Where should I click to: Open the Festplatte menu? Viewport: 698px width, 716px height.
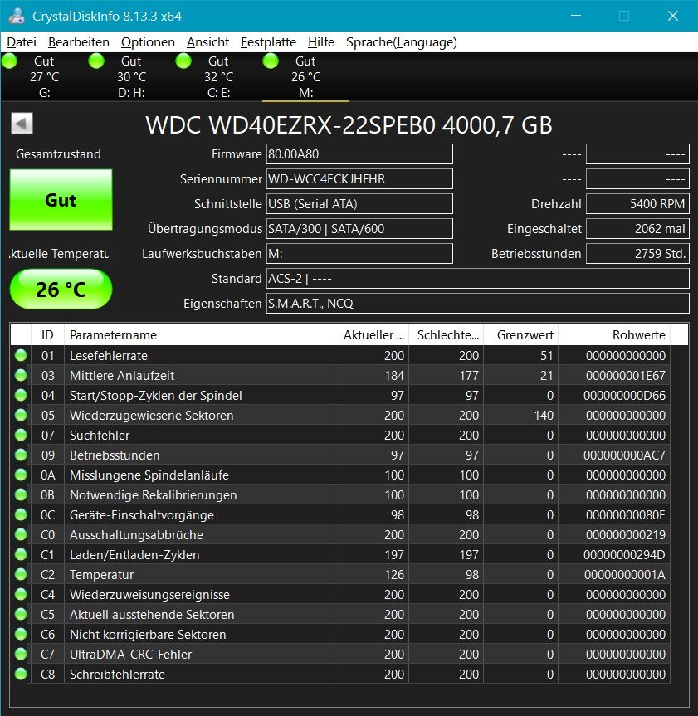click(268, 42)
